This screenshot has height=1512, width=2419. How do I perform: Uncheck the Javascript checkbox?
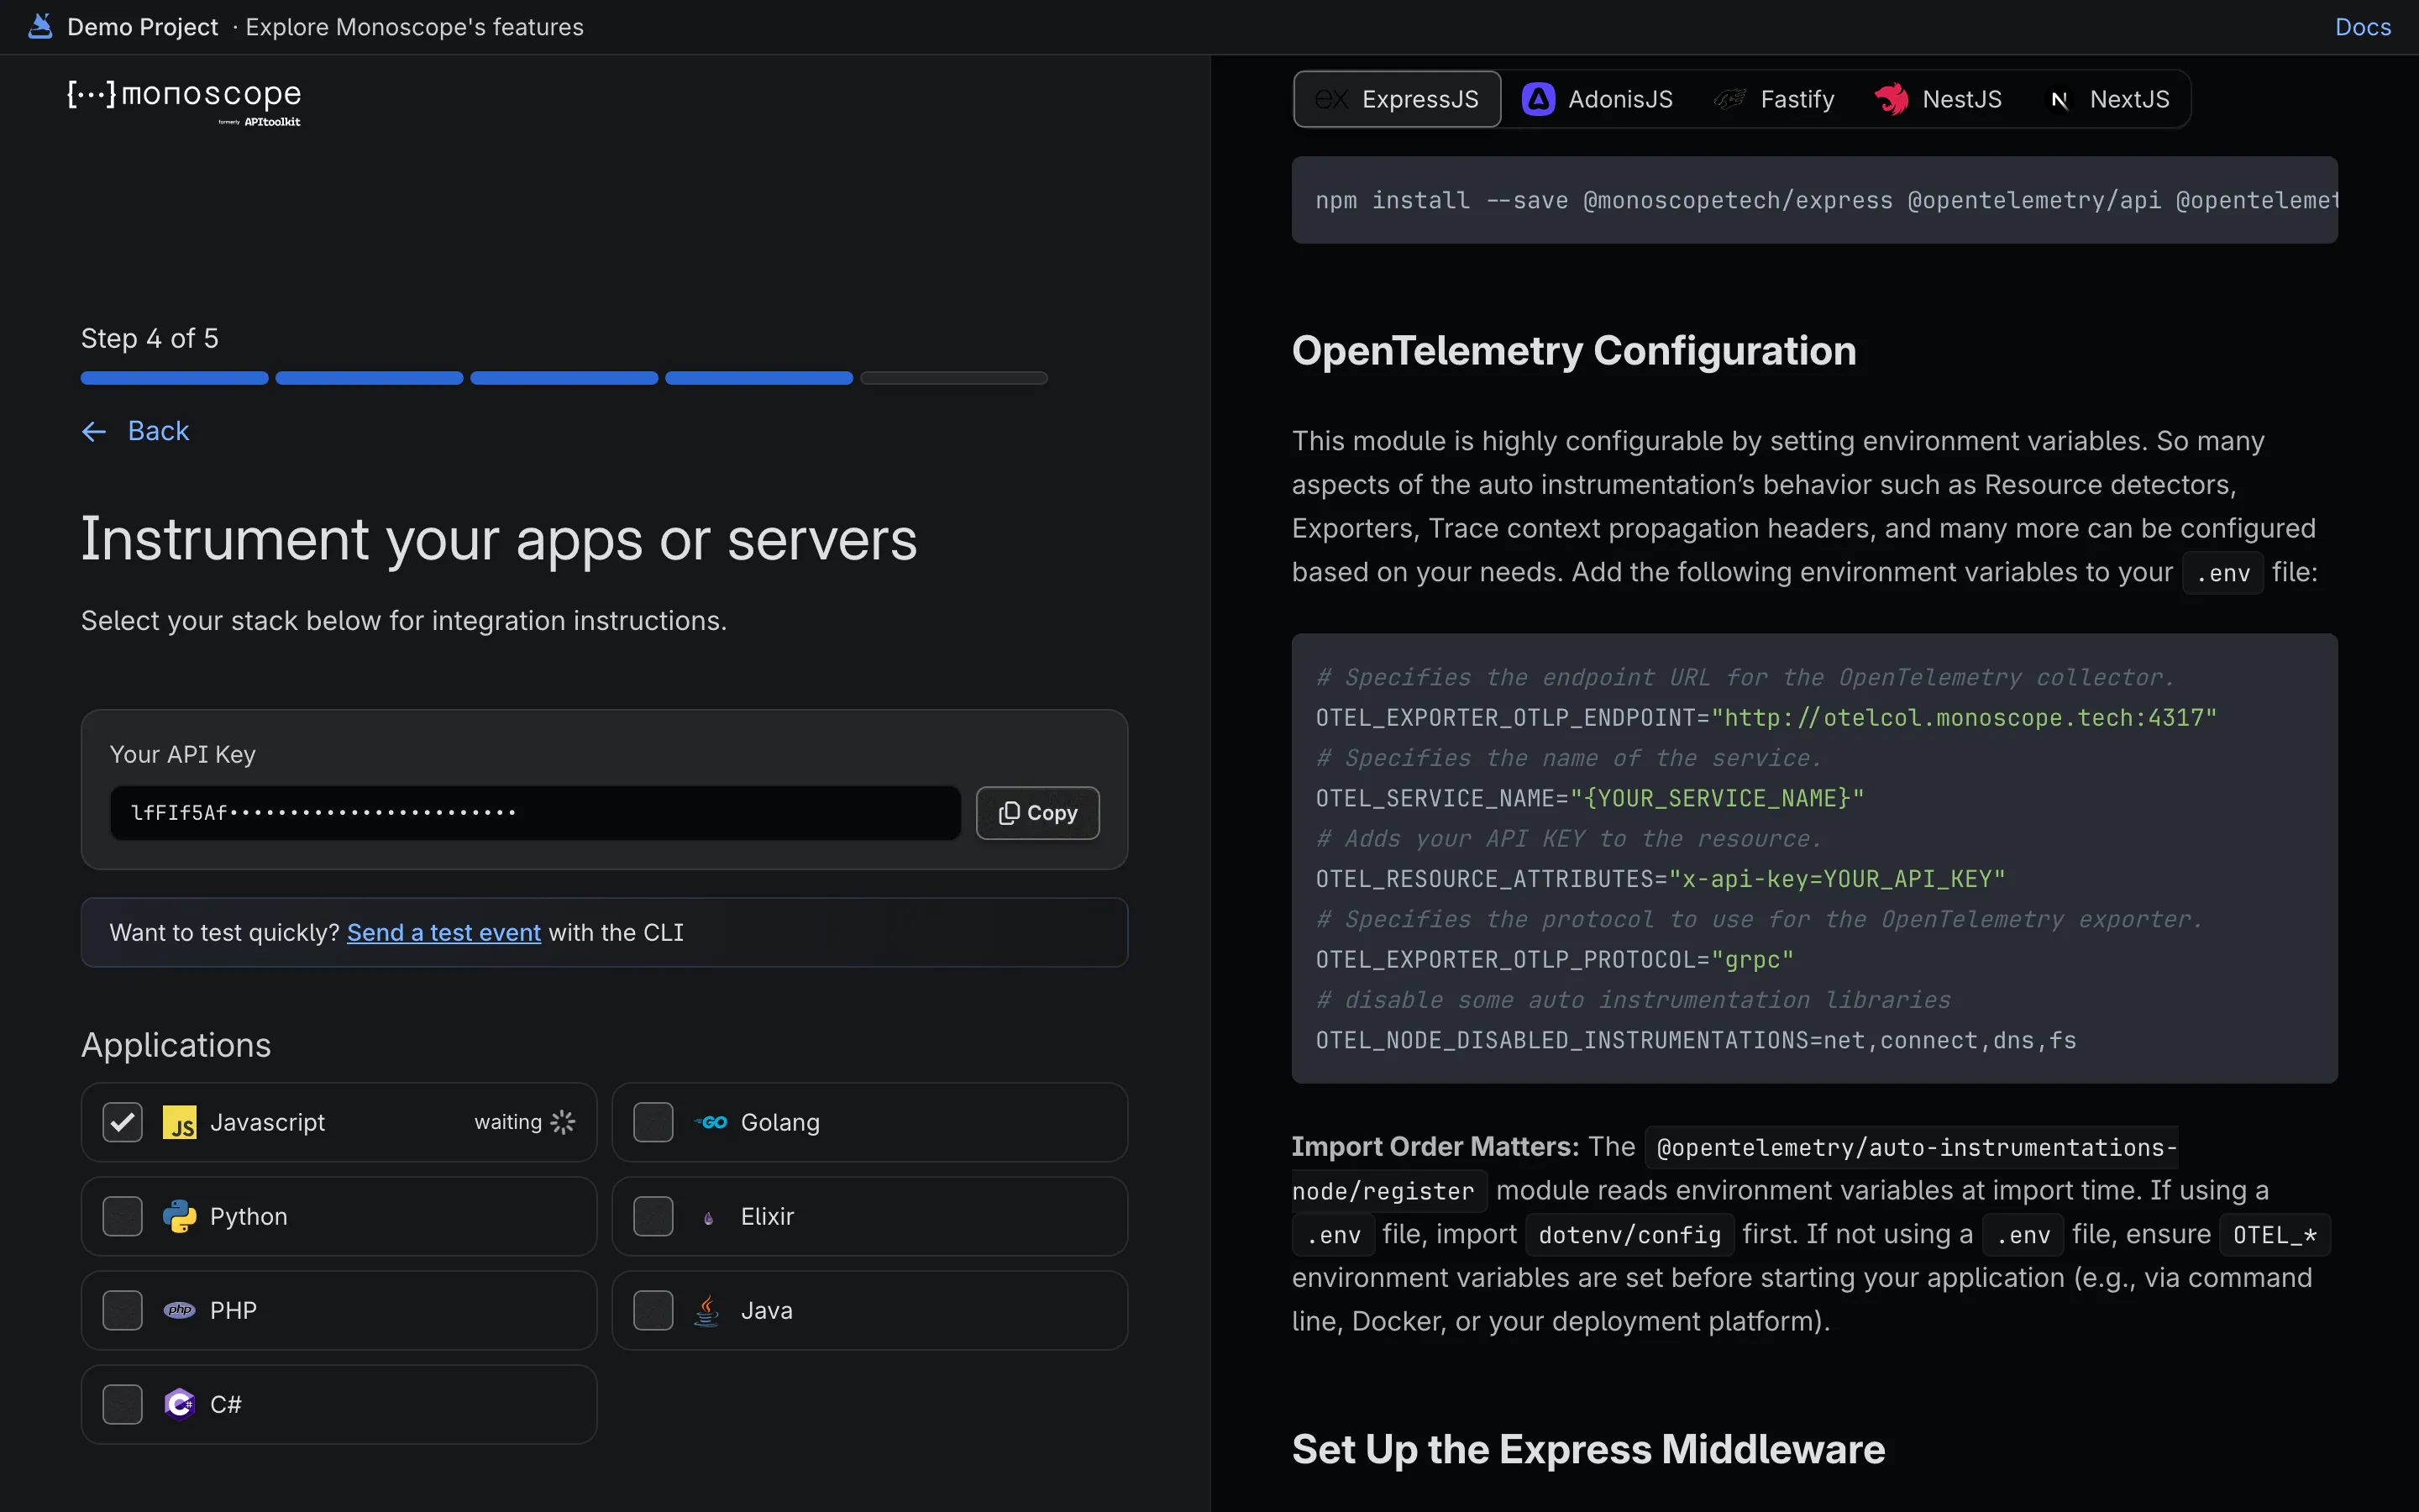point(123,1122)
